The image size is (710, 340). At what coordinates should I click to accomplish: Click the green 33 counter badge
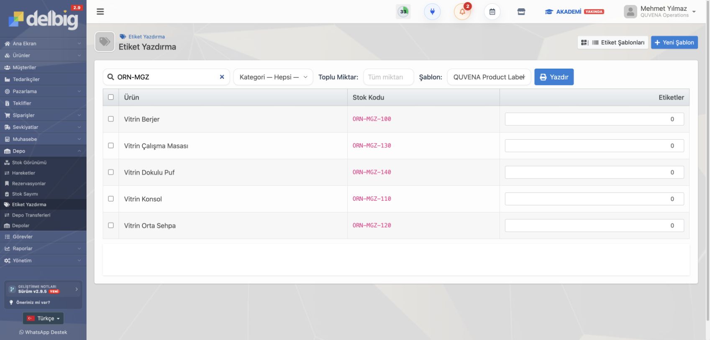coord(403,12)
